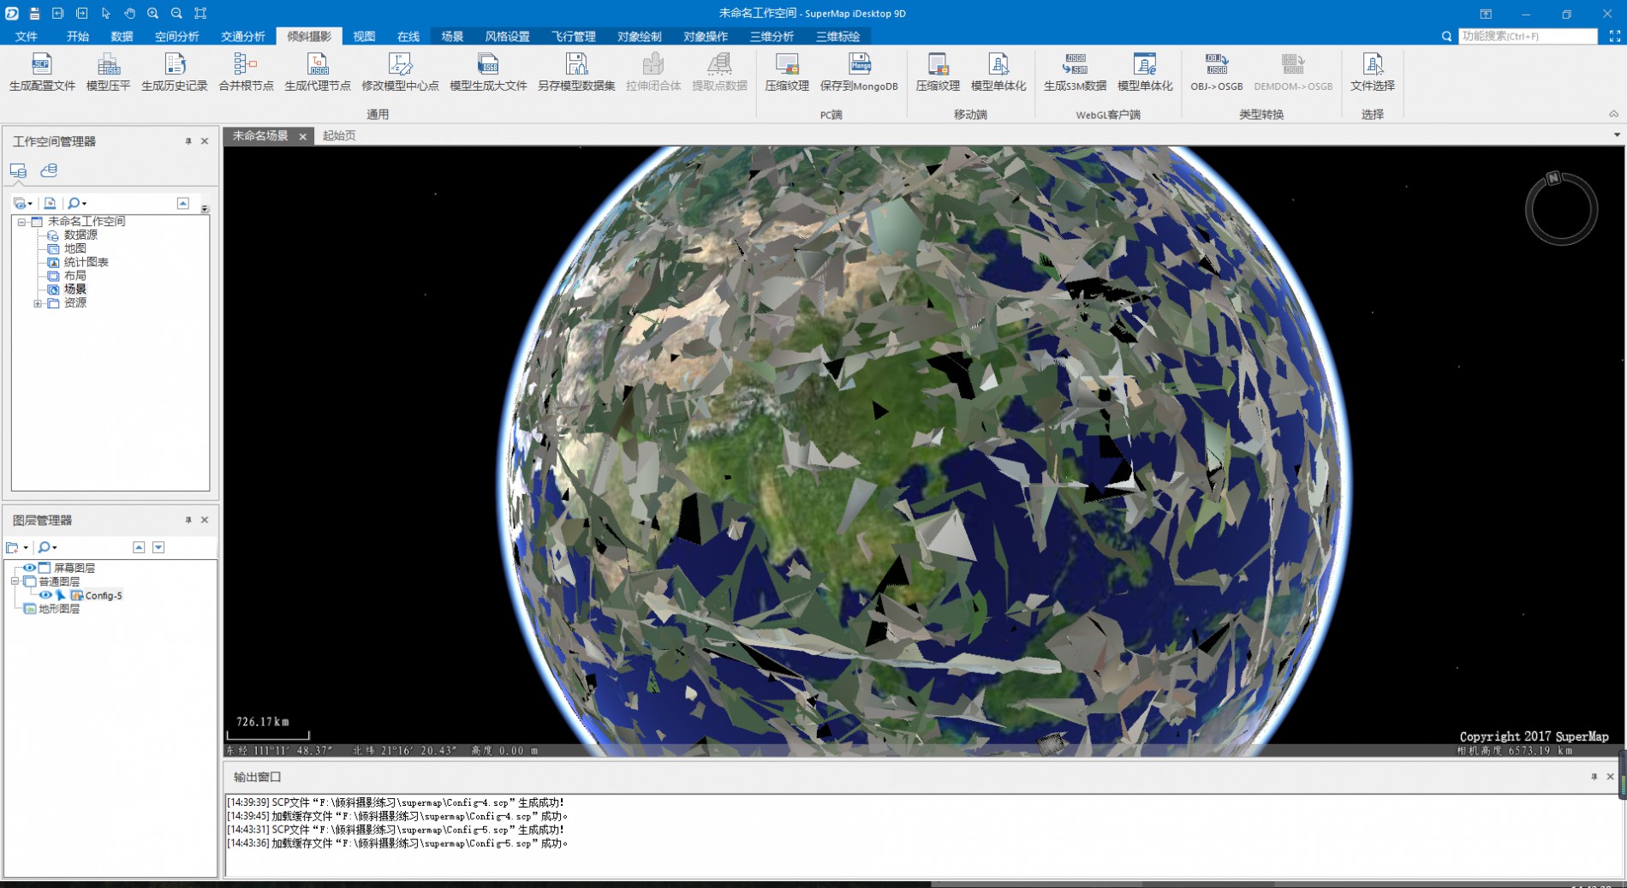Screen dimensions: 1627x888
Task: Select the 地形图层 node
Action: 58,609
